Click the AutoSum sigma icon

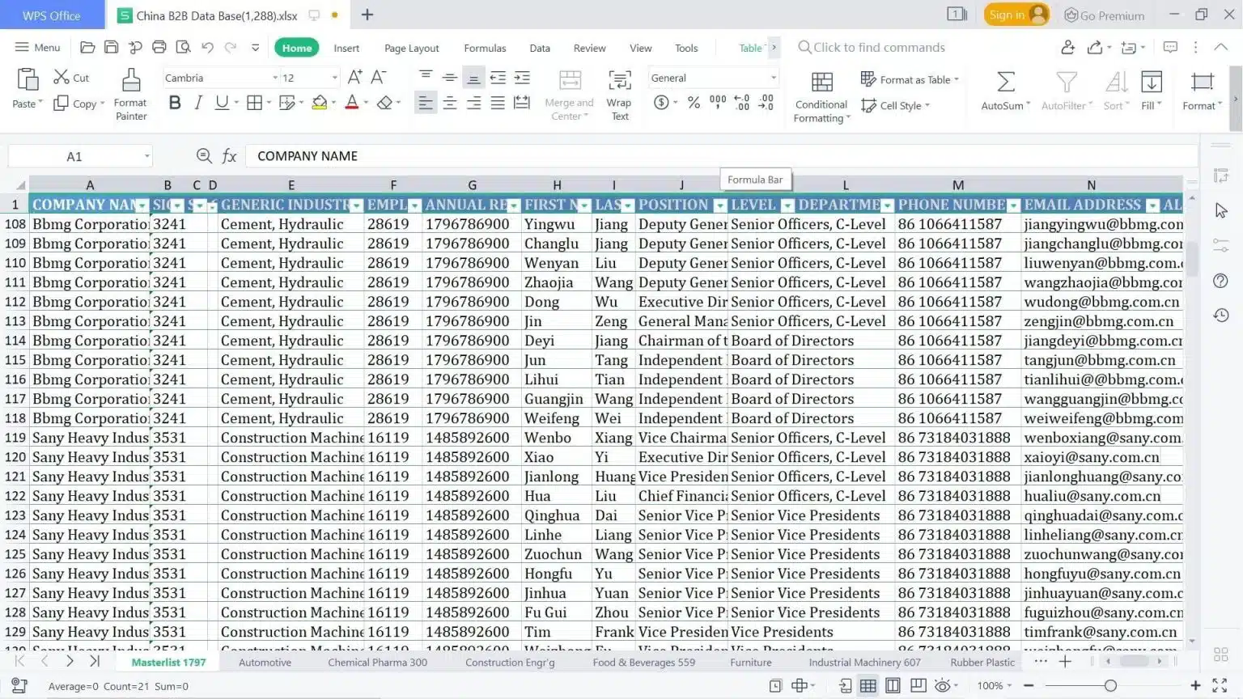point(1005,82)
